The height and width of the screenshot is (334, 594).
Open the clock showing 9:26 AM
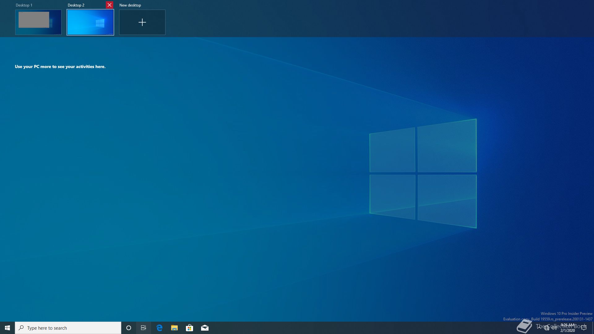point(568,328)
